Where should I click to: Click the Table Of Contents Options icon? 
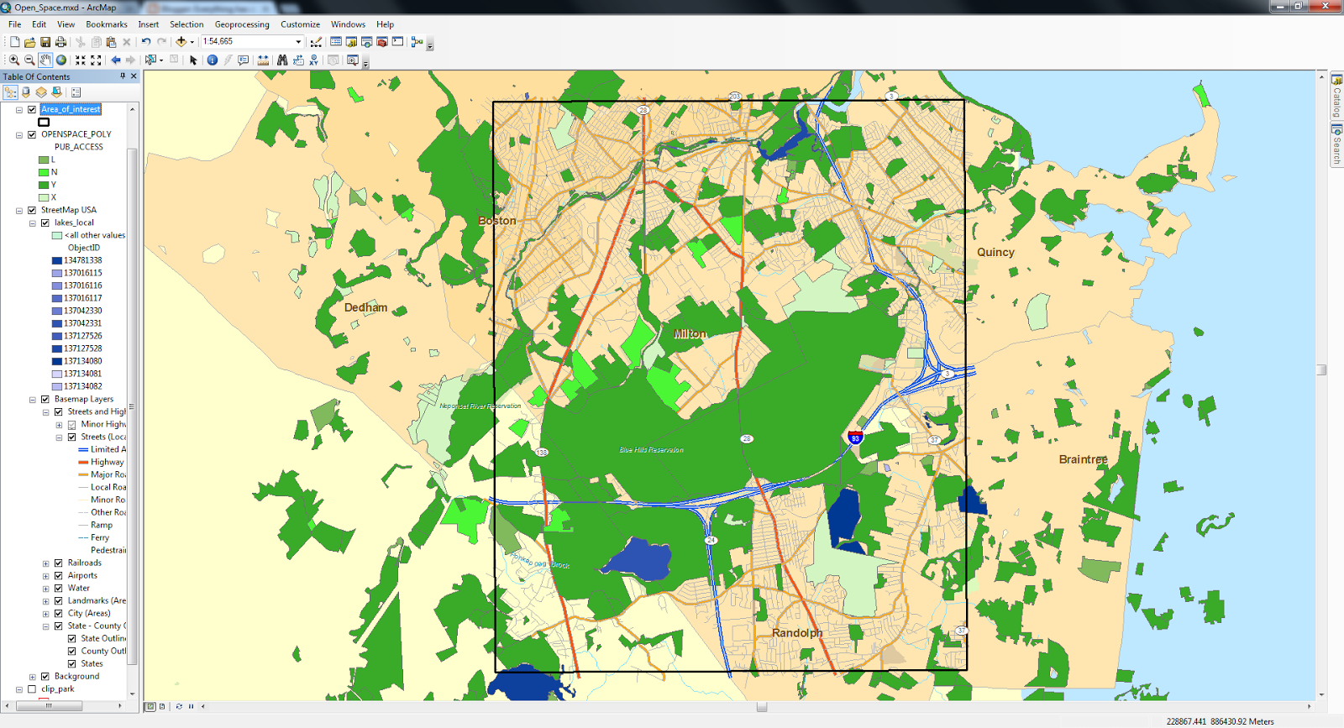click(x=76, y=92)
